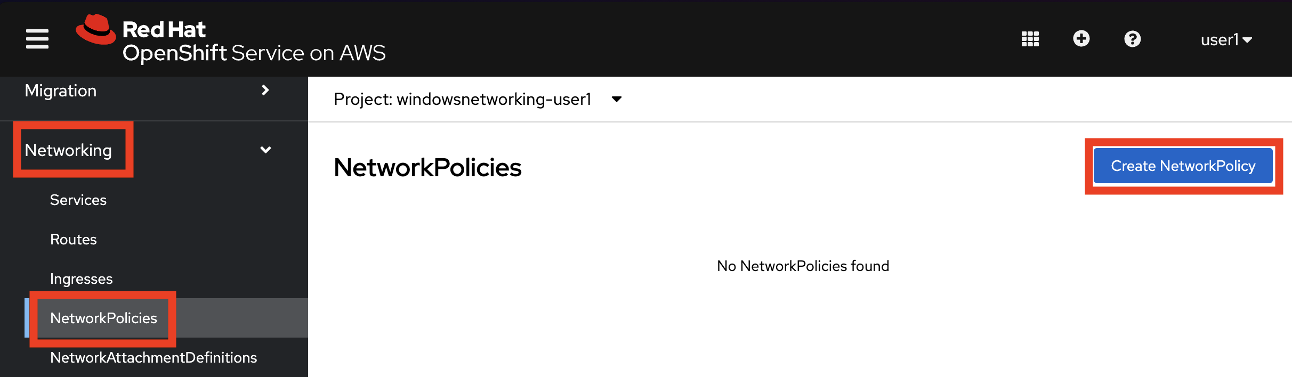Open the application launcher grid
This screenshot has width=1292, height=377.
click(1030, 39)
